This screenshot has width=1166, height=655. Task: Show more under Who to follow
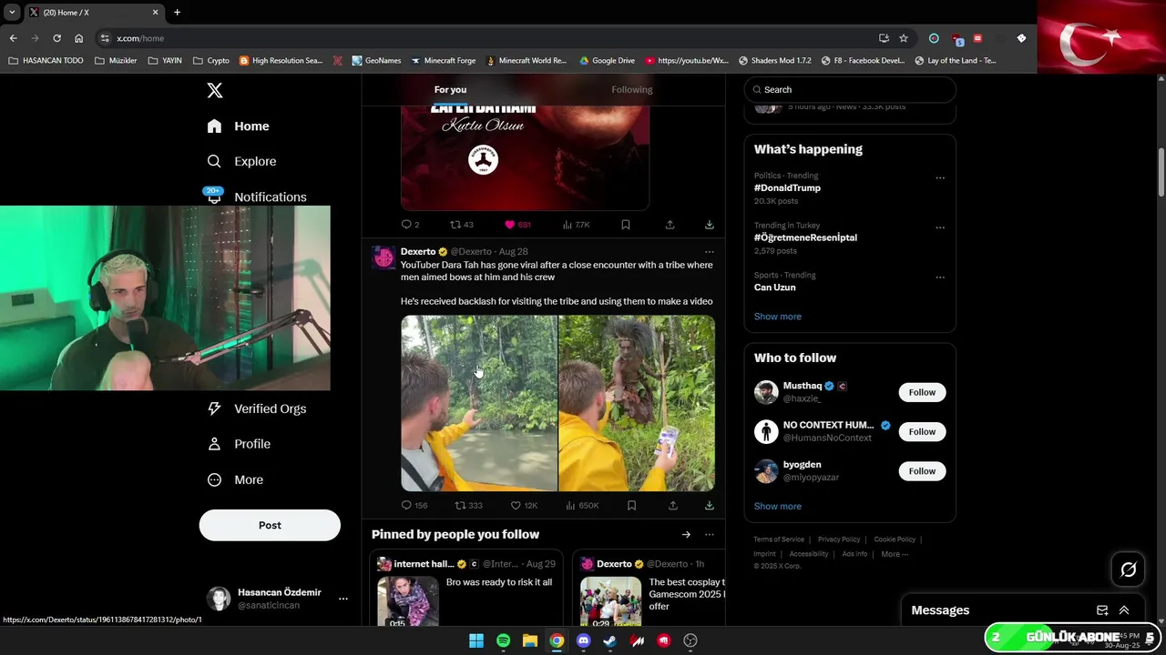(x=778, y=506)
